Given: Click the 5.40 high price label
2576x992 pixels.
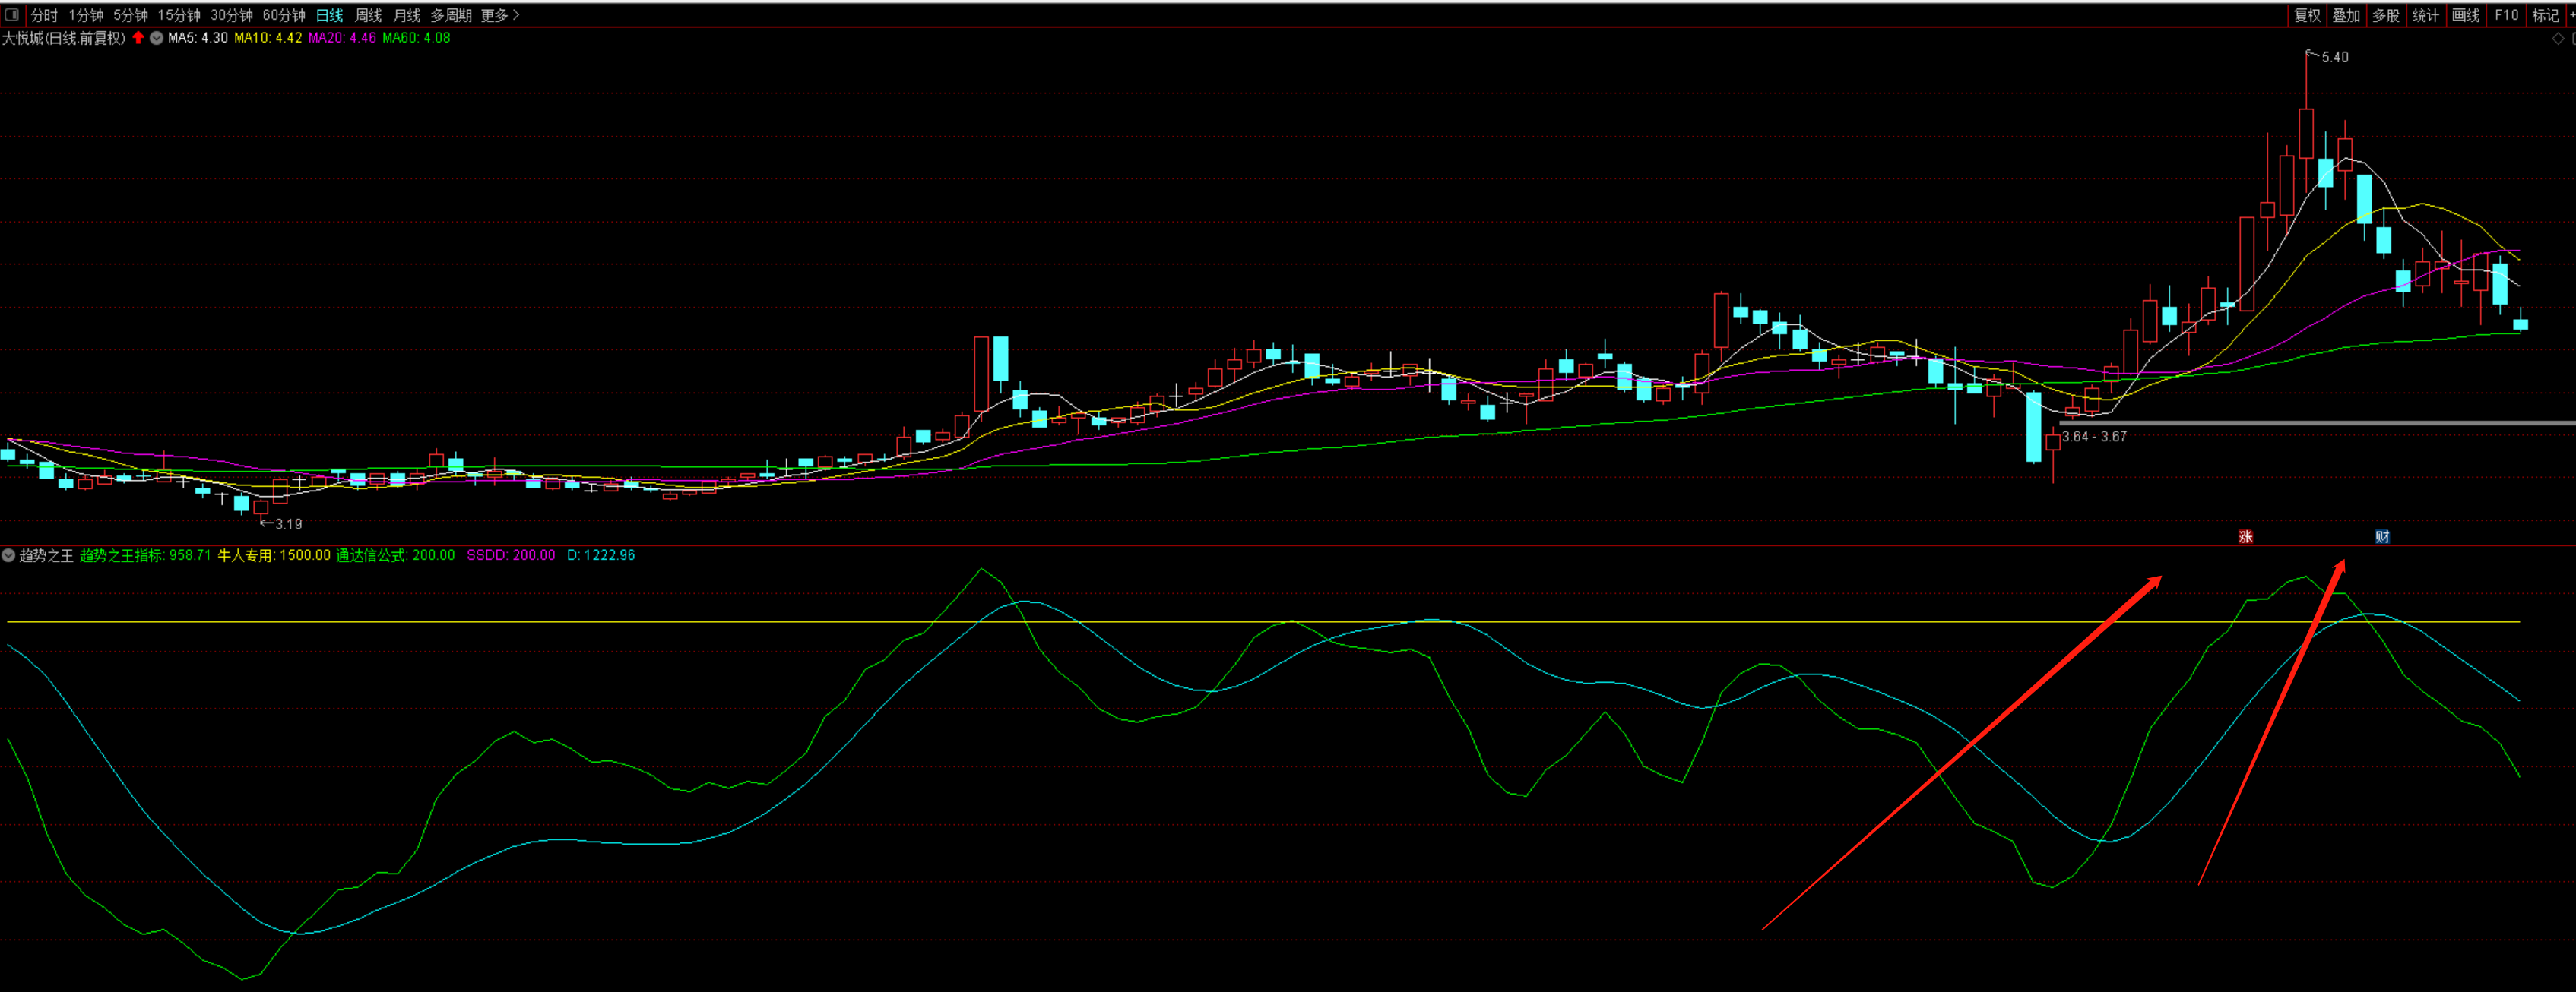Looking at the screenshot, I should click(x=2335, y=57).
